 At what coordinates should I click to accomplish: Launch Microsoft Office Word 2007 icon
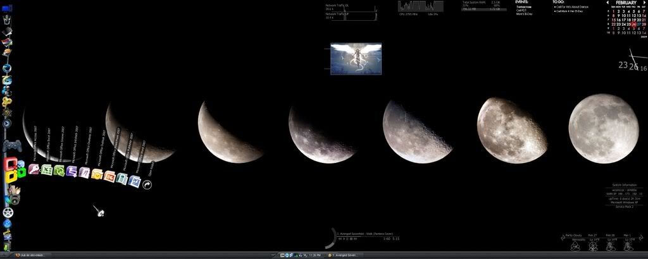click(135, 181)
